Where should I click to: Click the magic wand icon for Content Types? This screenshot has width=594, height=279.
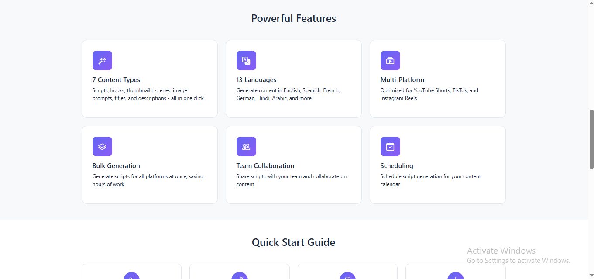click(x=102, y=60)
